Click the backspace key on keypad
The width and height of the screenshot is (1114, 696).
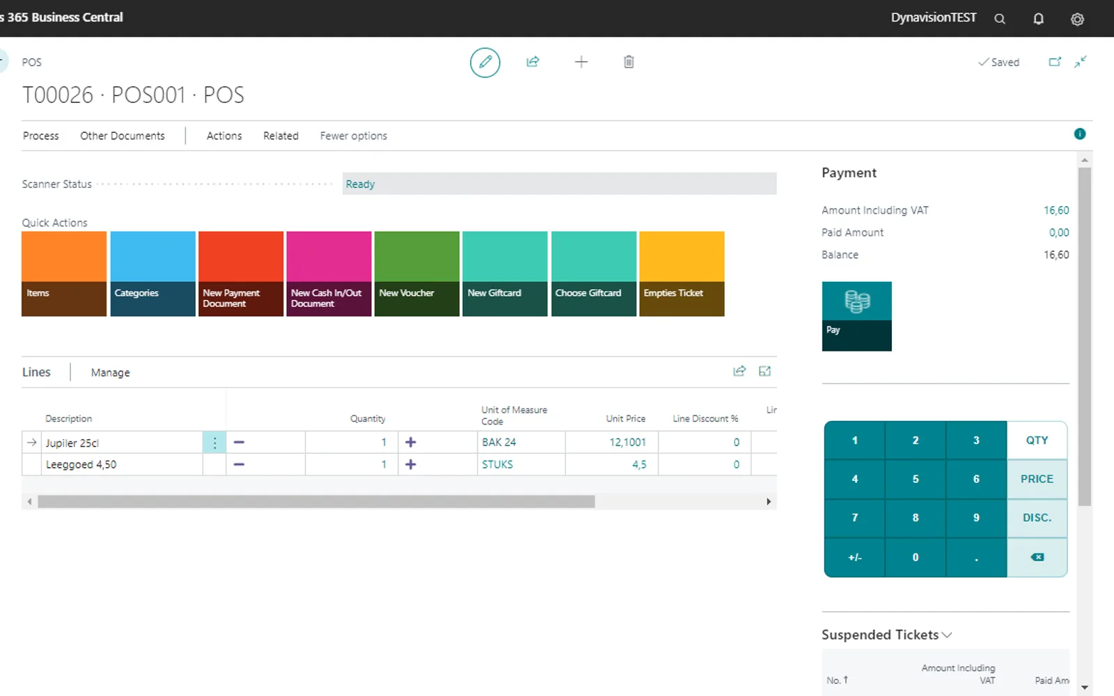click(x=1037, y=557)
